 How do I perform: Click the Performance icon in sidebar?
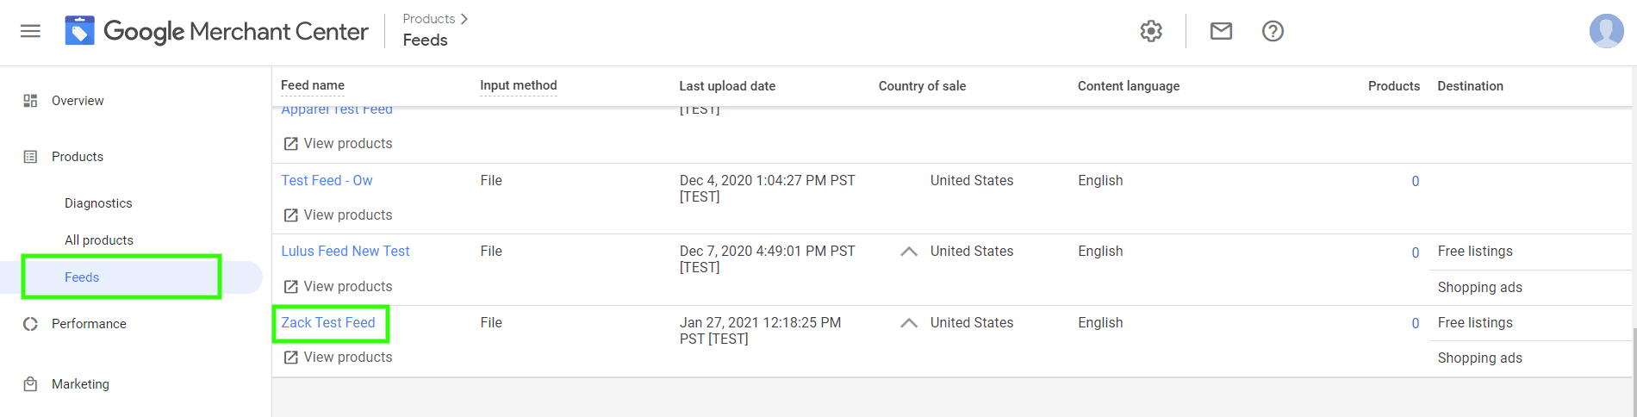30,324
